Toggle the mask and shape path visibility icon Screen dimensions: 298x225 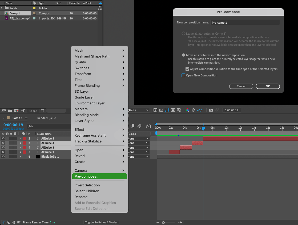point(167,110)
